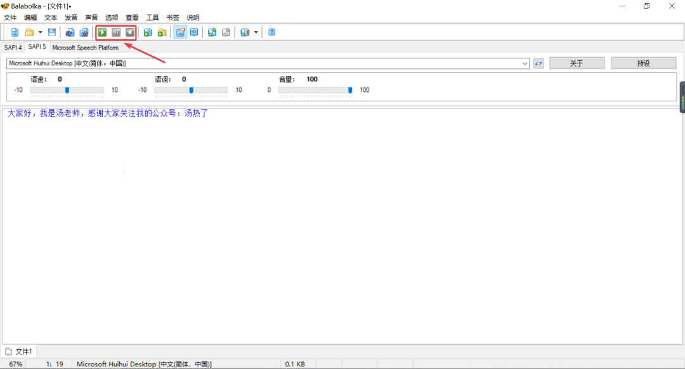The width and height of the screenshot is (685, 369).
Task: Click the Microsoft Huihui Desktop status bar entry
Action: pos(144,364)
